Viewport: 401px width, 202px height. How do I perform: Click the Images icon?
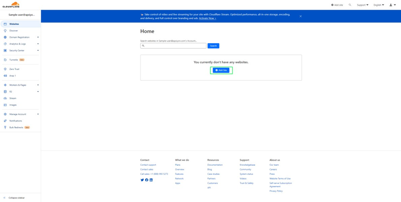[x=5, y=105]
